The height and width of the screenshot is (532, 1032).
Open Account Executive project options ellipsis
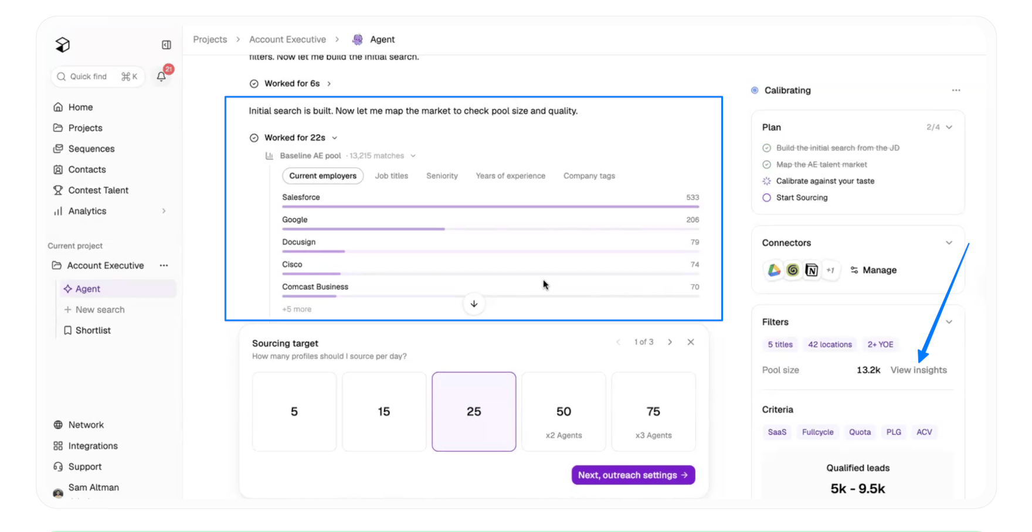coord(164,265)
